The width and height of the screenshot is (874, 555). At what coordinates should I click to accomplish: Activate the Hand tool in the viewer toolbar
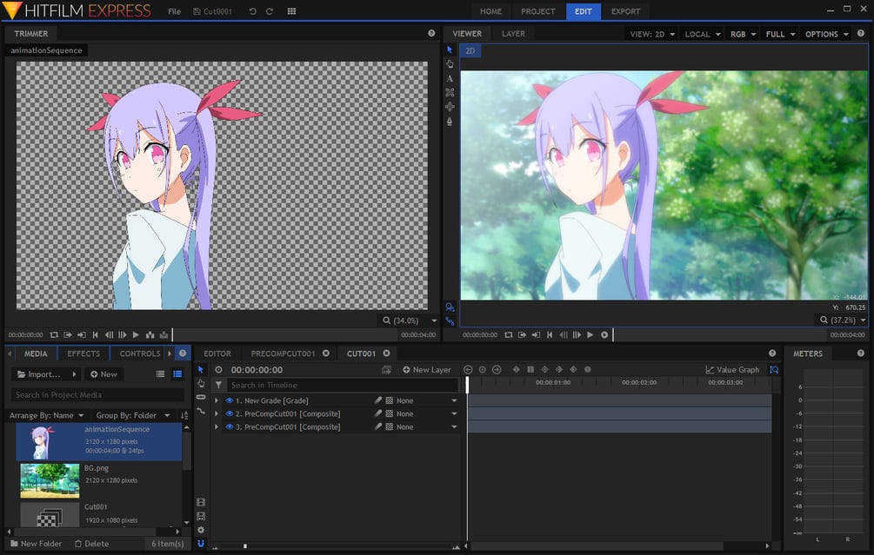tap(449, 64)
